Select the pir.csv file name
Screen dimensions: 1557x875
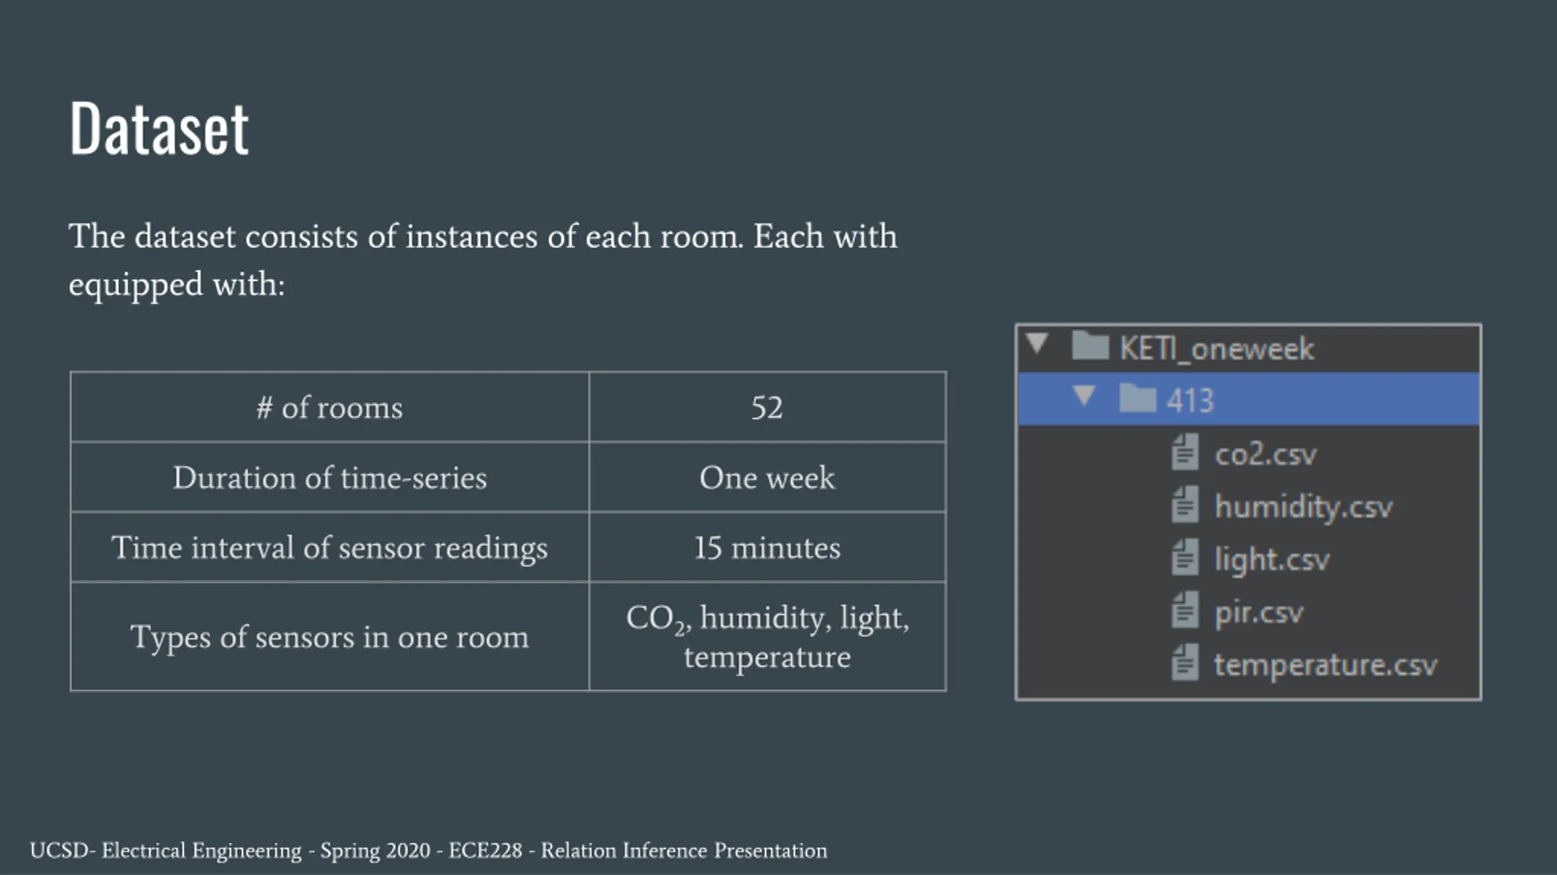[x=1259, y=612]
